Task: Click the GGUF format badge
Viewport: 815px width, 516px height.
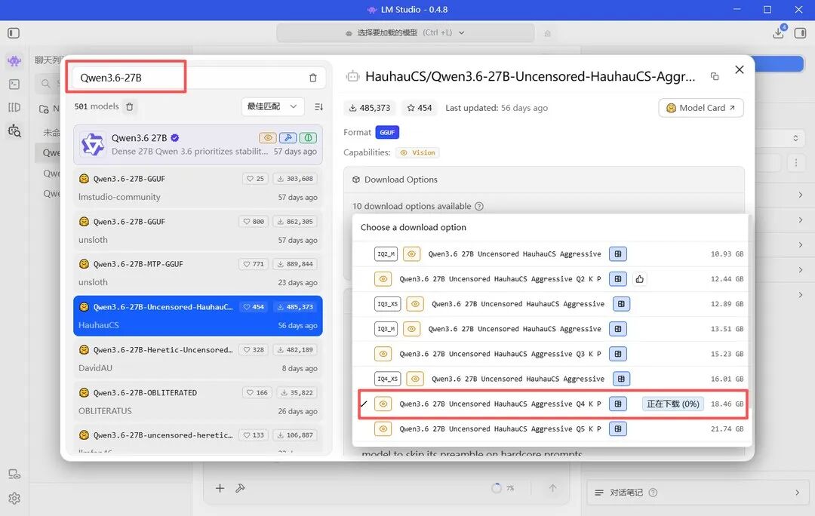Action: coord(387,133)
